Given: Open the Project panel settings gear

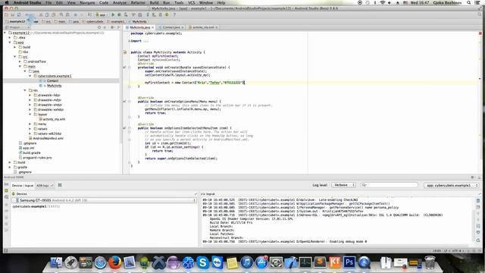Looking at the screenshot, I should tap(112, 27).
